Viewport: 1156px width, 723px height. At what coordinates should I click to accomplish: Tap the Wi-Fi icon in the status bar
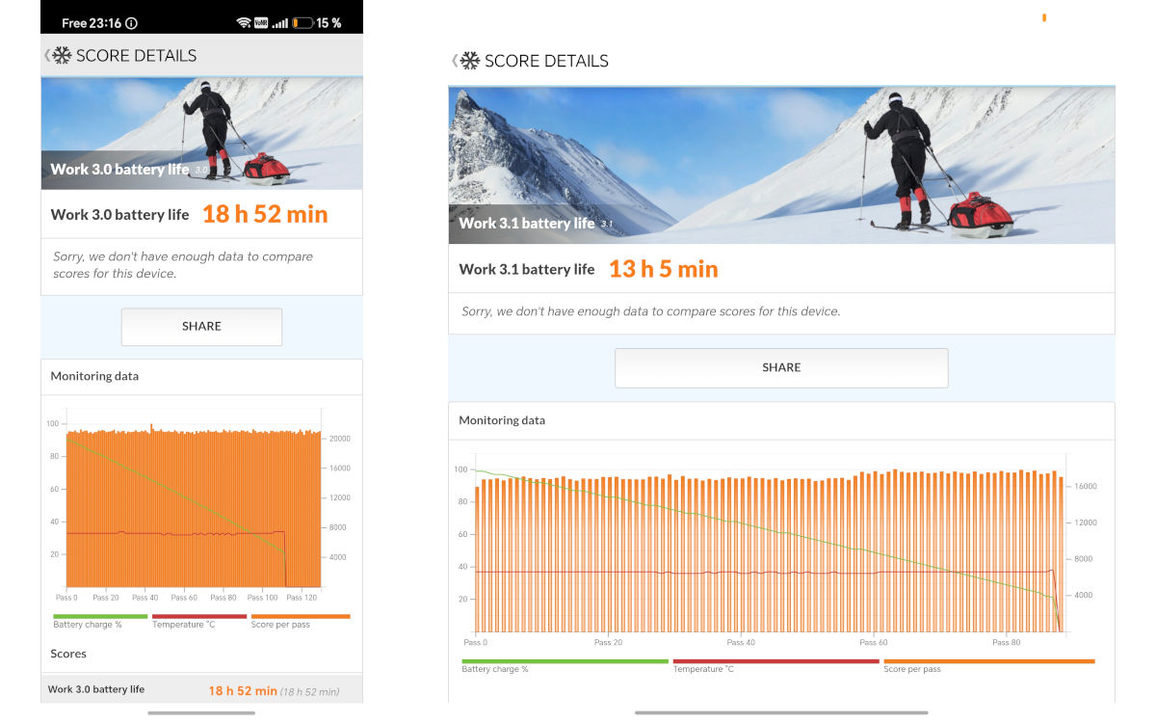click(x=243, y=22)
